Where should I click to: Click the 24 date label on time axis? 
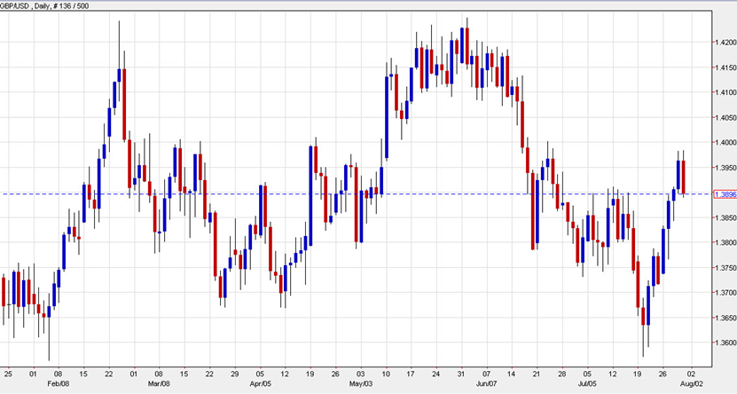[436, 374]
